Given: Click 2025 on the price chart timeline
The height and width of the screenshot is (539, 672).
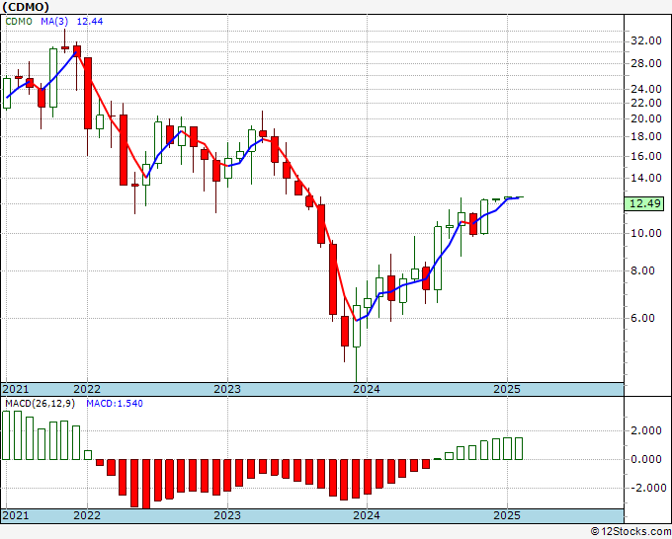Looking at the screenshot, I should pyautogui.click(x=507, y=389).
